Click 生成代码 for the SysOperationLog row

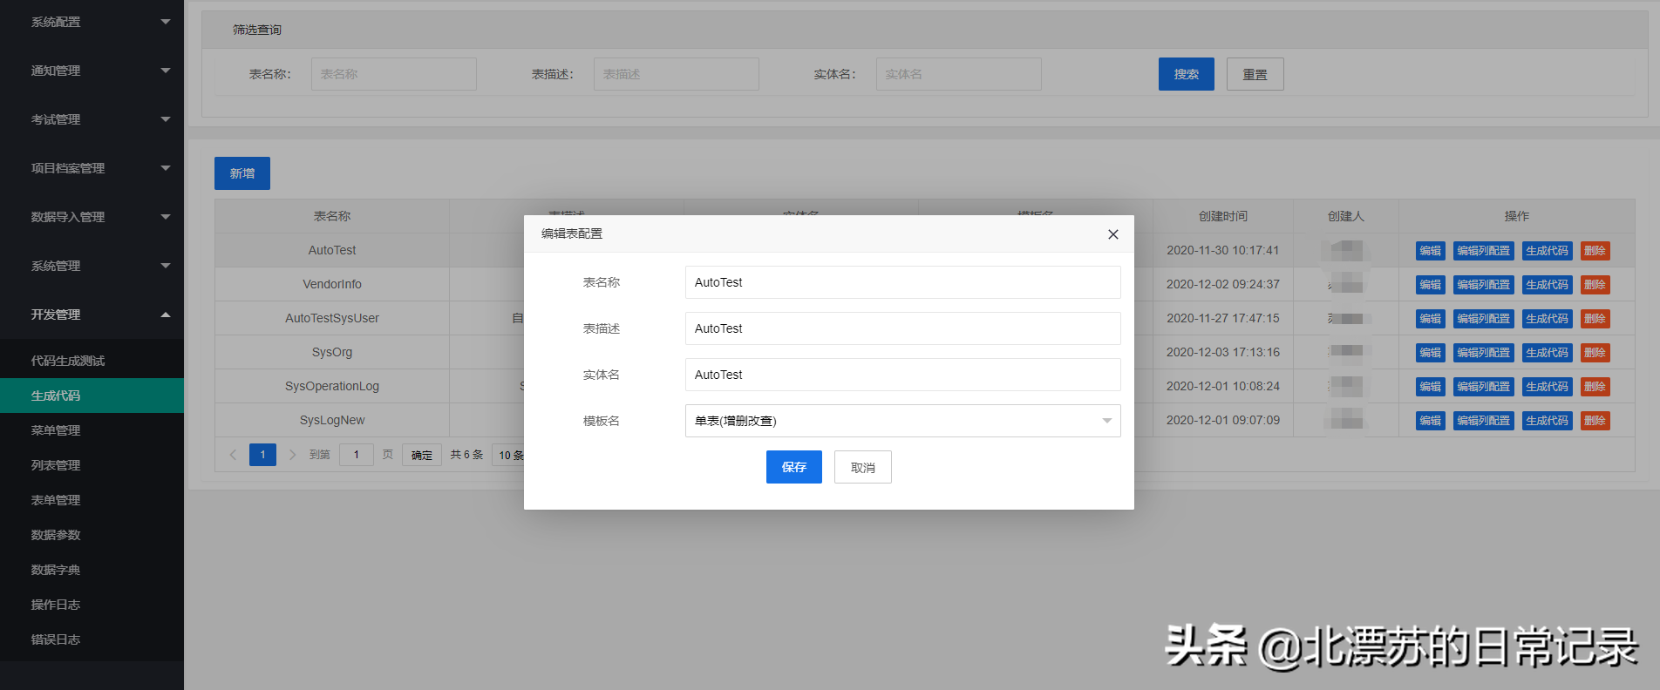coord(1547,387)
